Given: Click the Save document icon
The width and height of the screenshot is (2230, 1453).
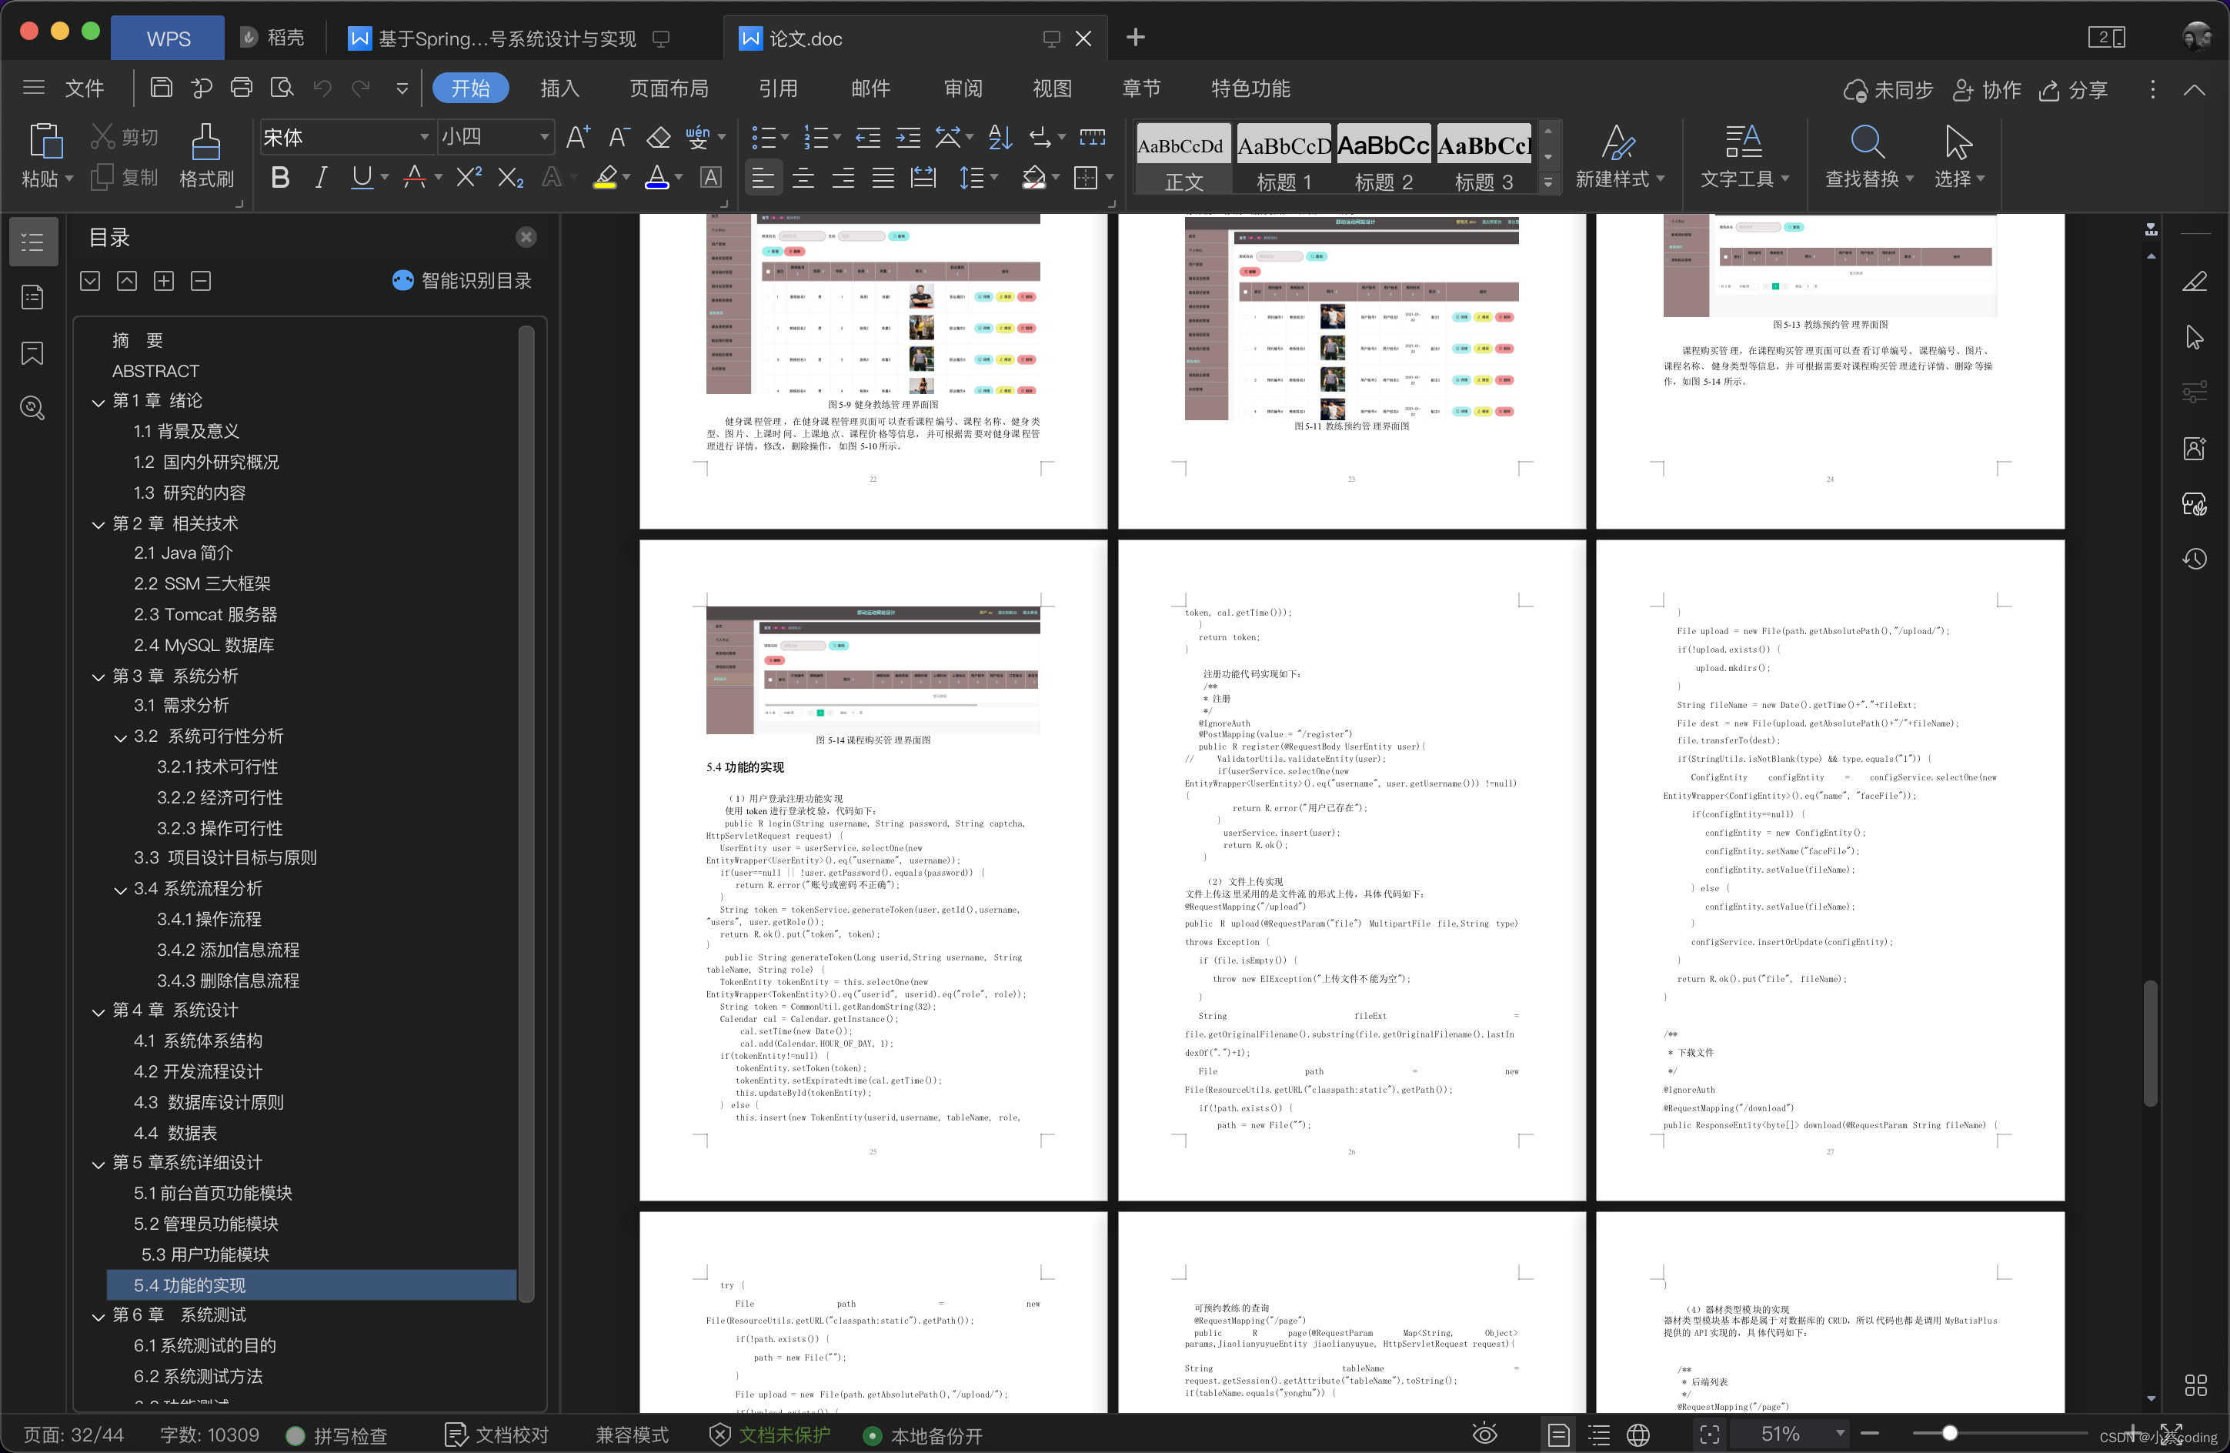Looking at the screenshot, I should click(161, 88).
